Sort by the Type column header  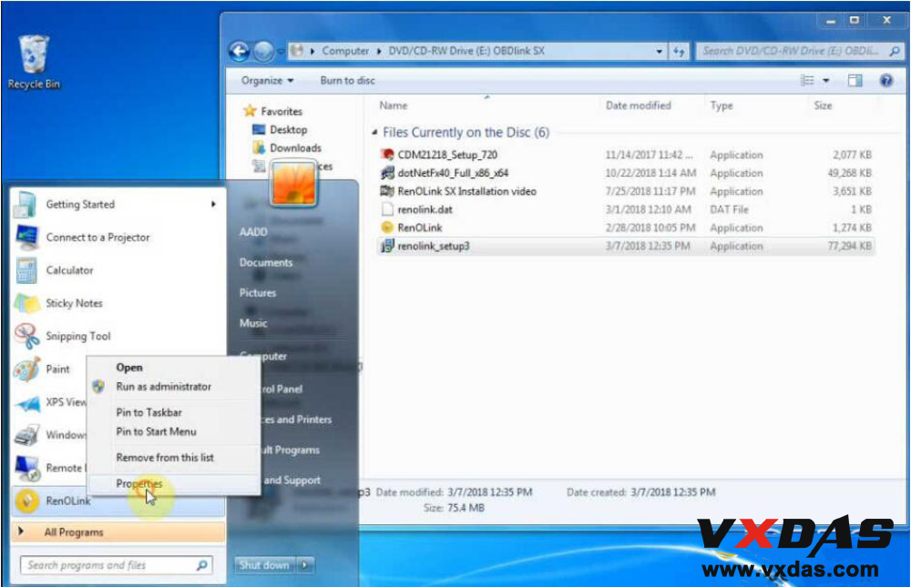721,105
